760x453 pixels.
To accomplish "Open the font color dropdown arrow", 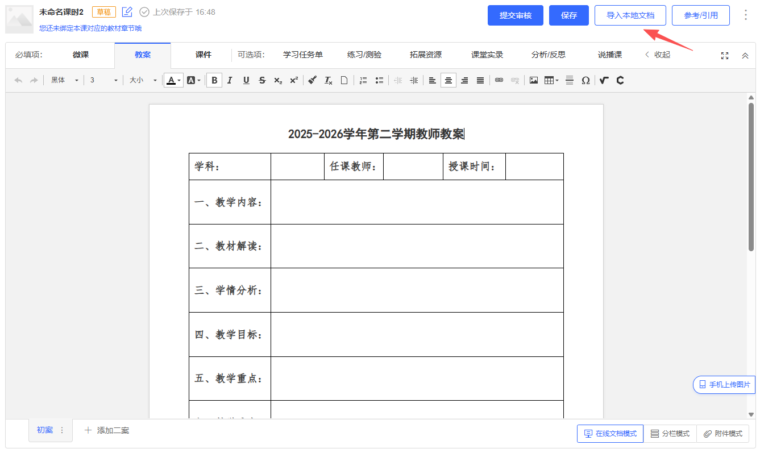I will coord(180,81).
